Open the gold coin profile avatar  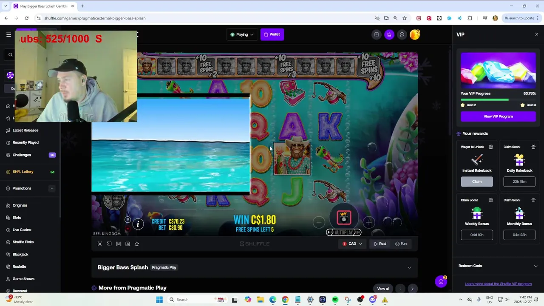[415, 34]
